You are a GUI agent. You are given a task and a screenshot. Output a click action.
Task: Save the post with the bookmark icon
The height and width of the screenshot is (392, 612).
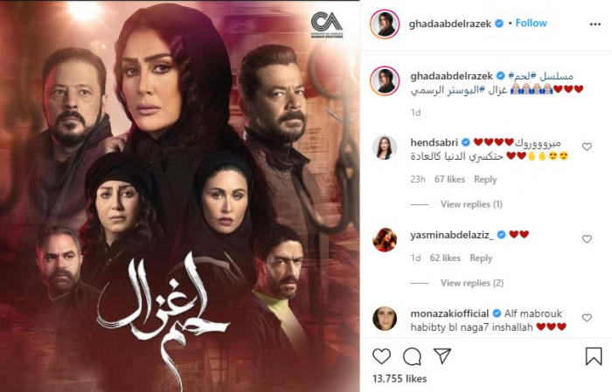(x=594, y=356)
